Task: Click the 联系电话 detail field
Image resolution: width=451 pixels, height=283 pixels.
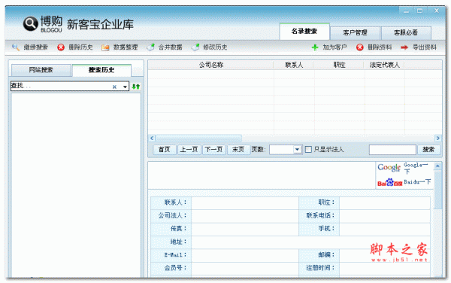Action: click(385, 215)
